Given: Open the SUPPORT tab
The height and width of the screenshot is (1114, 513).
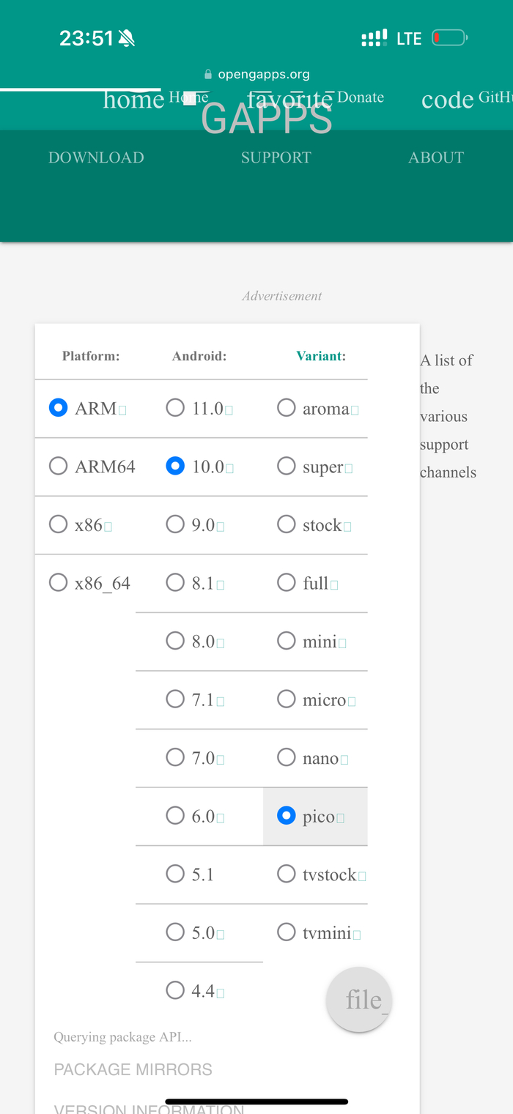Looking at the screenshot, I should 276,157.
